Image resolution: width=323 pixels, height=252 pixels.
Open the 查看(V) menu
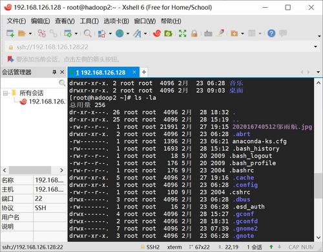coord(65,21)
